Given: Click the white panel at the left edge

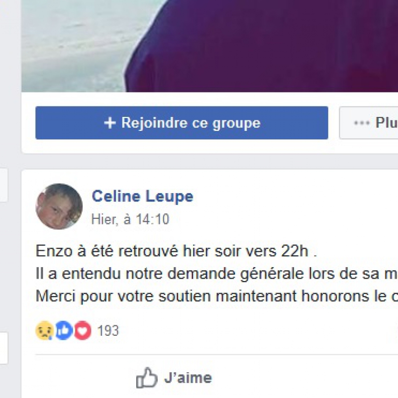Looking at the screenshot, I should pos(3,185).
